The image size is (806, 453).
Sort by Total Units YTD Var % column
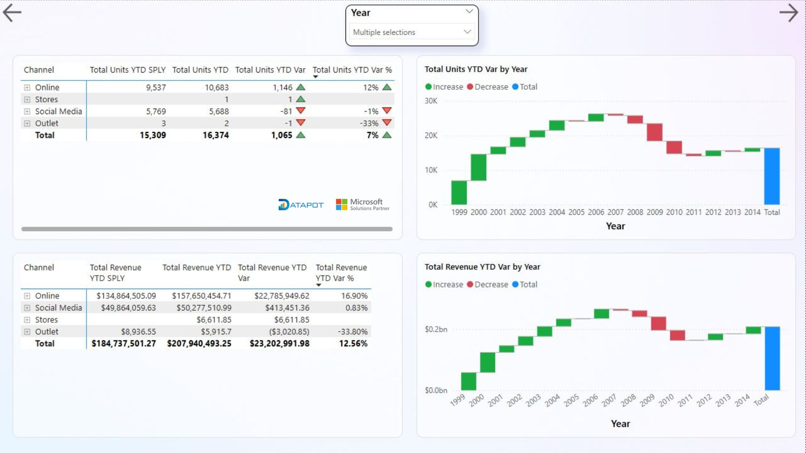pyautogui.click(x=352, y=70)
